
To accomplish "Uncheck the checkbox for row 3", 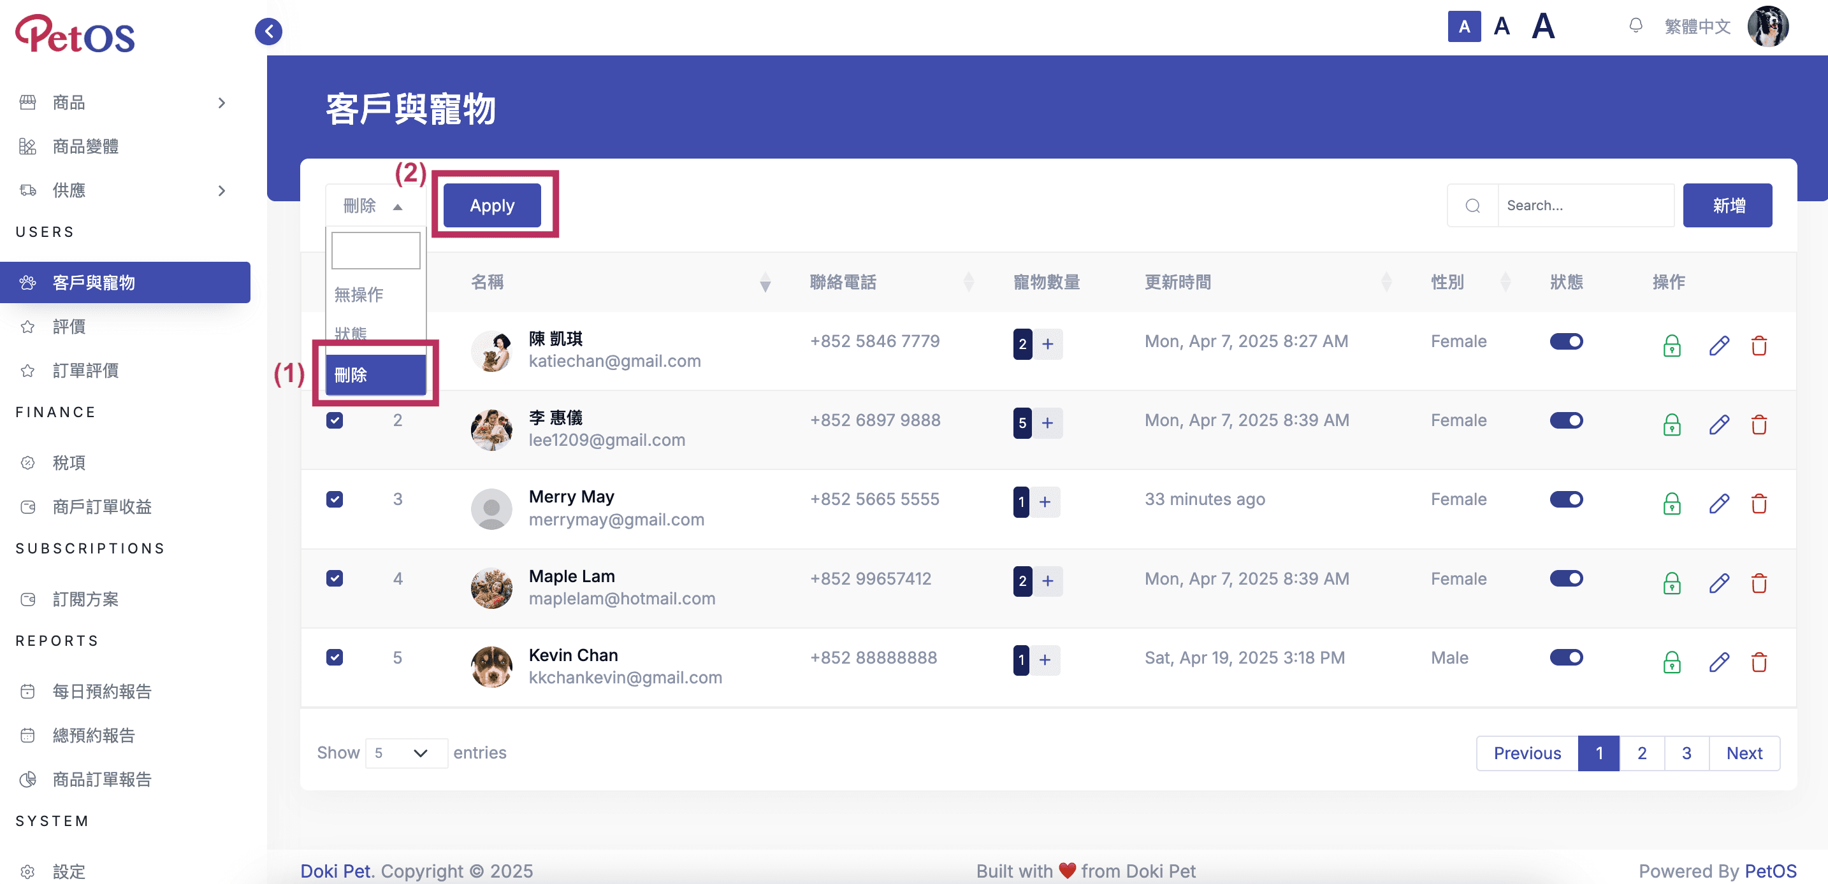I will pos(334,499).
